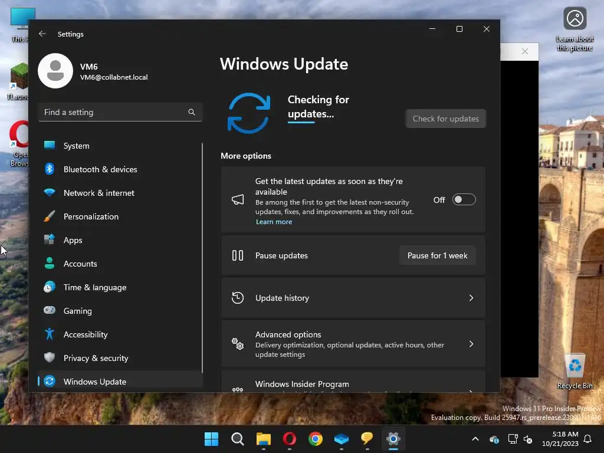This screenshot has height=453, width=604.
Task: Click the muted volume tray icon
Action: (528, 439)
